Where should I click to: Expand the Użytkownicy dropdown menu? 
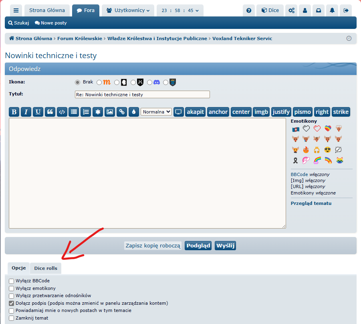pyautogui.click(x=128, y=10)
